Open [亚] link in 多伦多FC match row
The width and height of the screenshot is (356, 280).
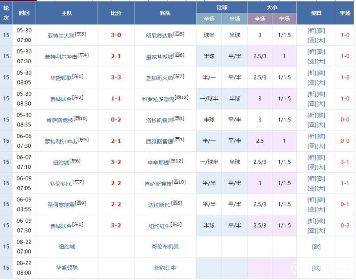[311, 188]
